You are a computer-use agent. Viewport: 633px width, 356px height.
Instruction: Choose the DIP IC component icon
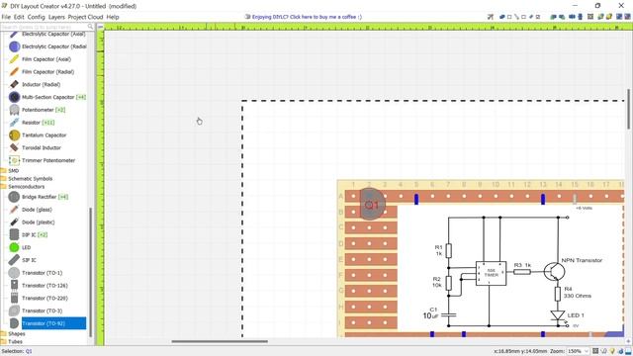point(14,234)
